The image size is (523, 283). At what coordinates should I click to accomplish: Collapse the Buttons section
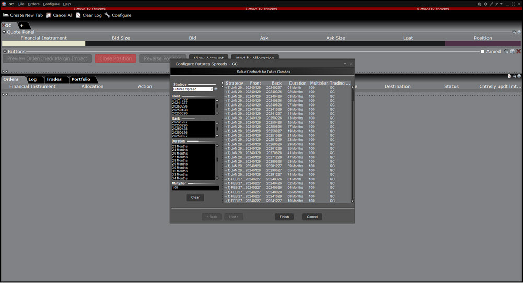(x=5, y=51)
